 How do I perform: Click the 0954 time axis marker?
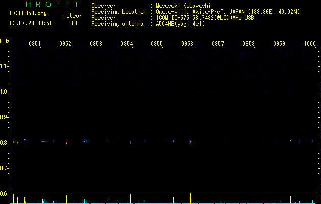point(127,44)
